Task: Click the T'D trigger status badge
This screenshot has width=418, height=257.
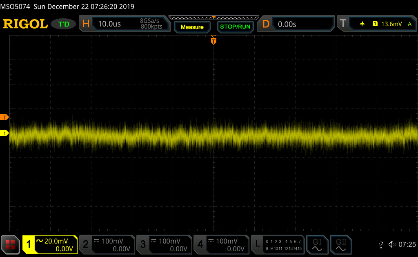Action: click(x=63, y=24)
